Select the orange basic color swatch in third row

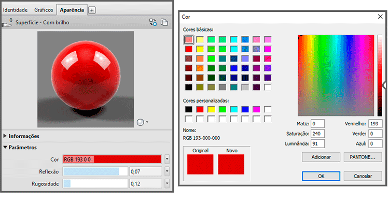(x=200, y=59)
